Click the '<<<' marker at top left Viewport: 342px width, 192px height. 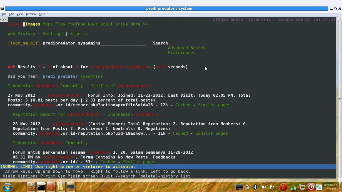tap(4, 19)
